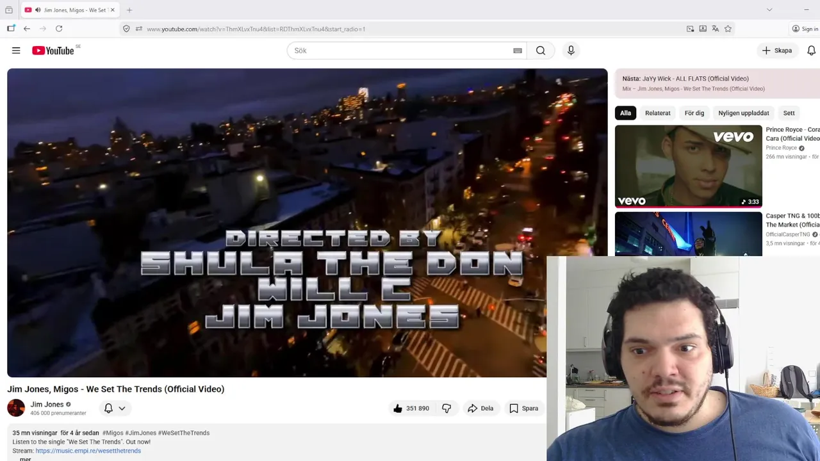Save video with the Spara button

click(523, 408)
